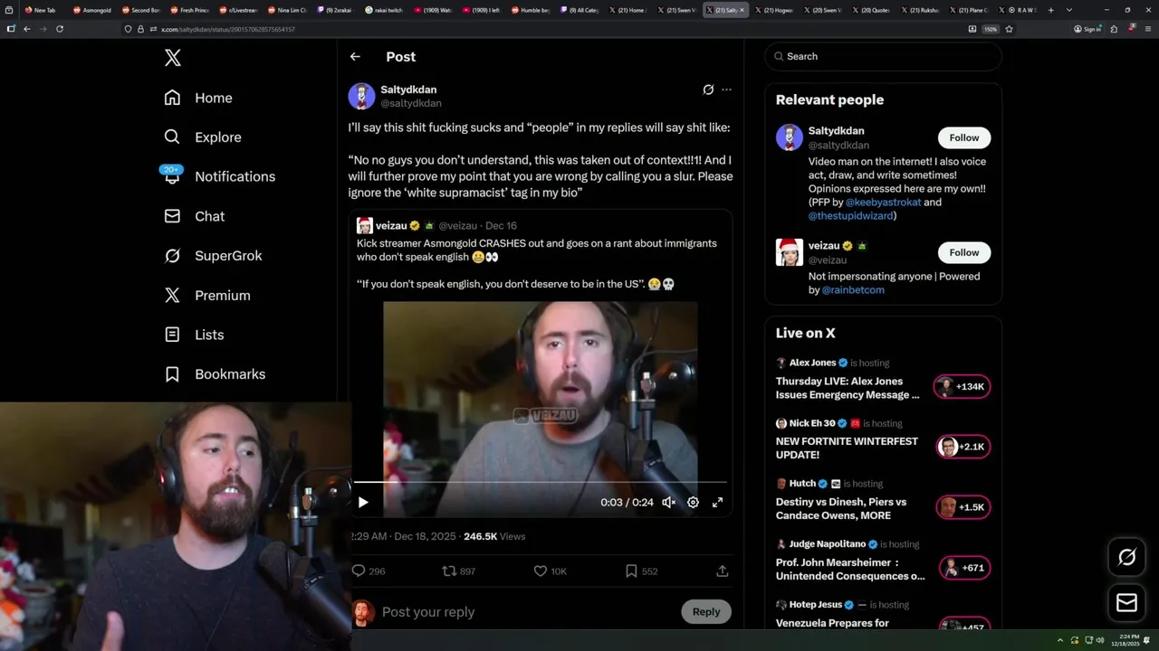
Task: Close the active (21) Salty tab
Action: pyautogui.click(x=742, y=10)
